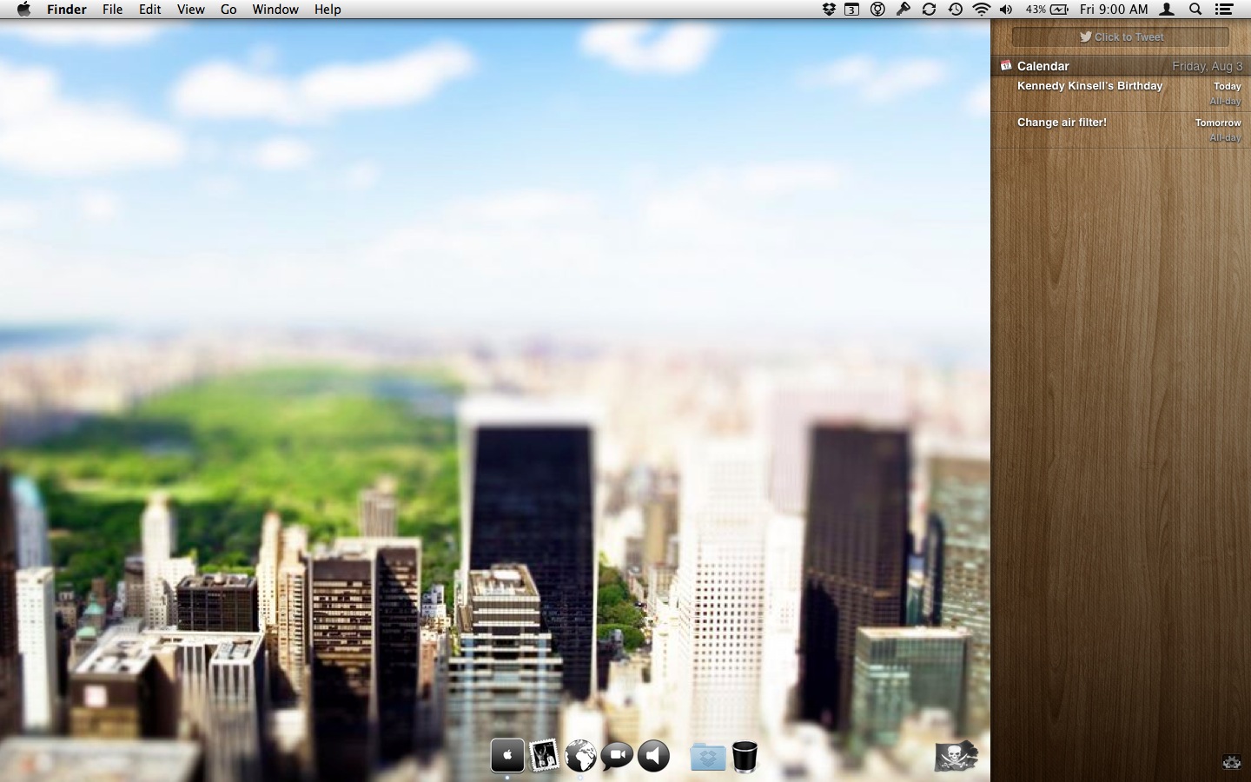Click the Friday, Aug 3 date label
This screenshot has height=782, width=1251.
pyautogui.click(x=1207, y=66)
